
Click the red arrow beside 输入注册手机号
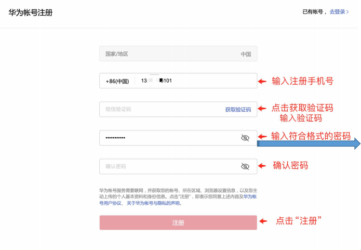(263, 81)
